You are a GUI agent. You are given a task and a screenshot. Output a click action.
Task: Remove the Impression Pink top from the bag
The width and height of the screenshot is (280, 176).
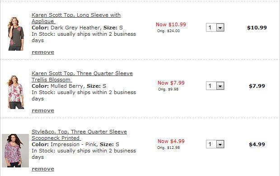[43, 169]
